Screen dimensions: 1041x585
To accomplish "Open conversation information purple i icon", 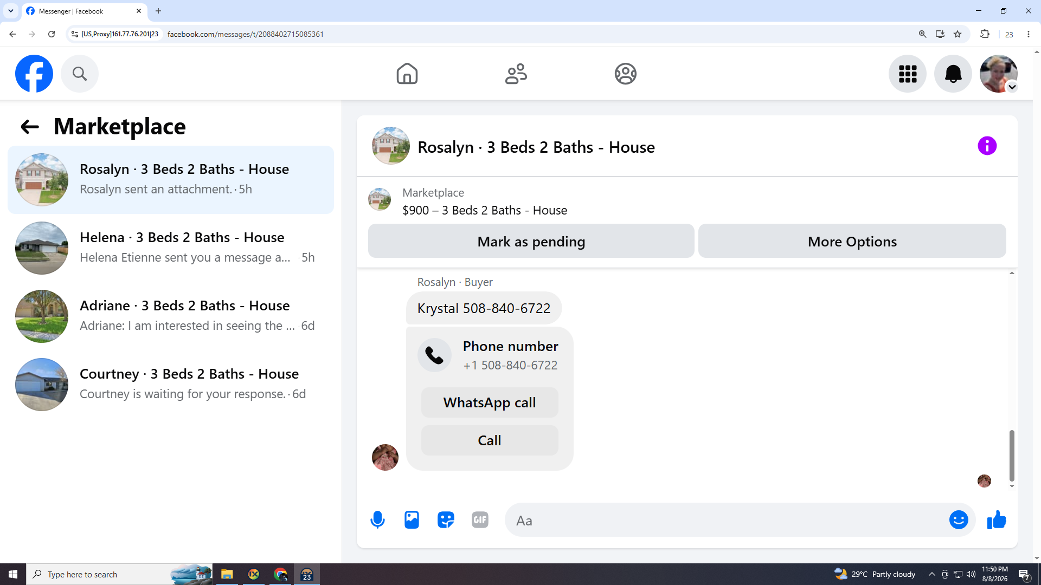I will pos(987,146).
